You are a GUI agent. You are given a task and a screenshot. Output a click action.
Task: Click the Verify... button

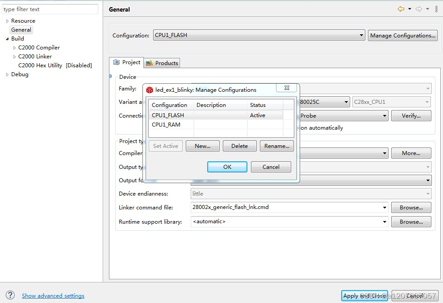[411, 116]
